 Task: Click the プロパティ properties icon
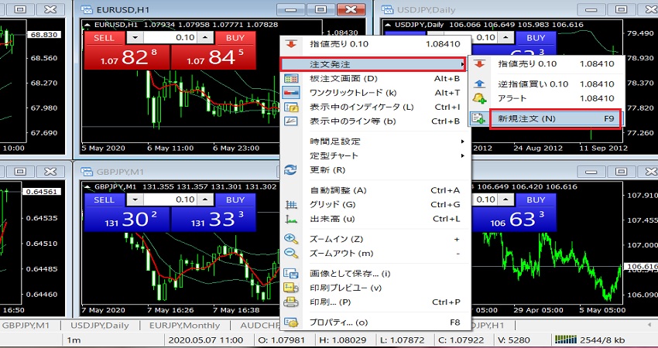(291, 322)
